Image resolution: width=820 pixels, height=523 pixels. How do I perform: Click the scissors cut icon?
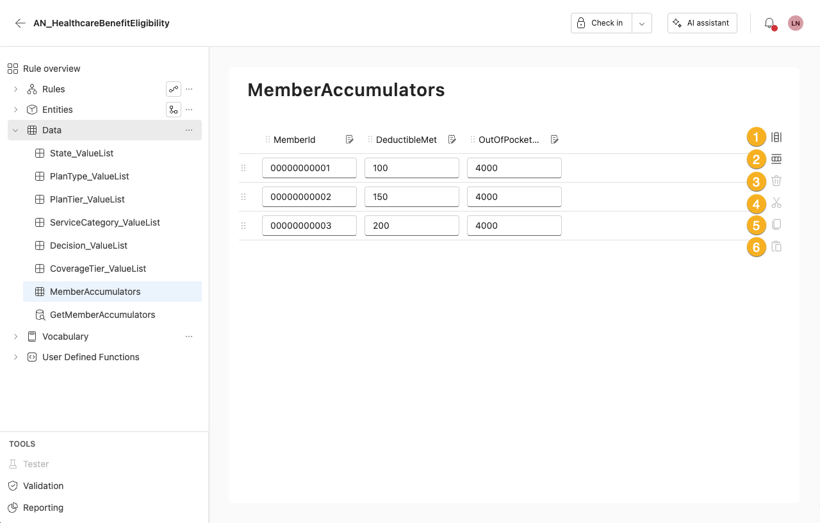(776, 203)
